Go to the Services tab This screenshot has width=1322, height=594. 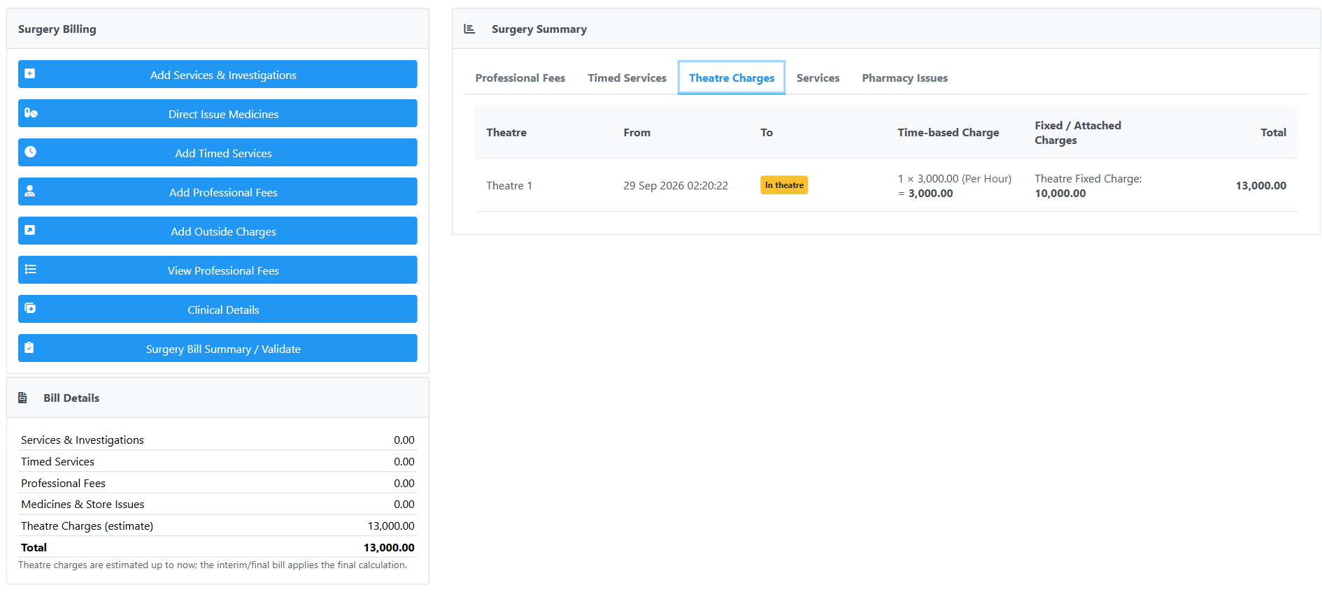click(x=818, y=78)
